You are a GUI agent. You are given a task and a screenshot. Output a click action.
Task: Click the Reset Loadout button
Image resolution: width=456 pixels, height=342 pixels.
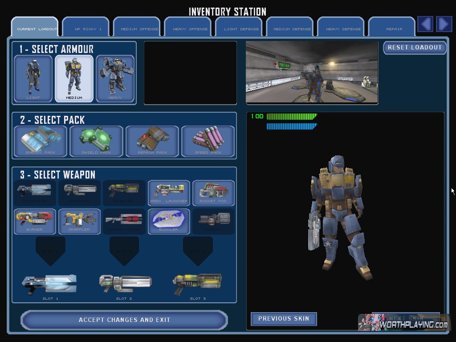pyautogui.click(x=415, y=48)
